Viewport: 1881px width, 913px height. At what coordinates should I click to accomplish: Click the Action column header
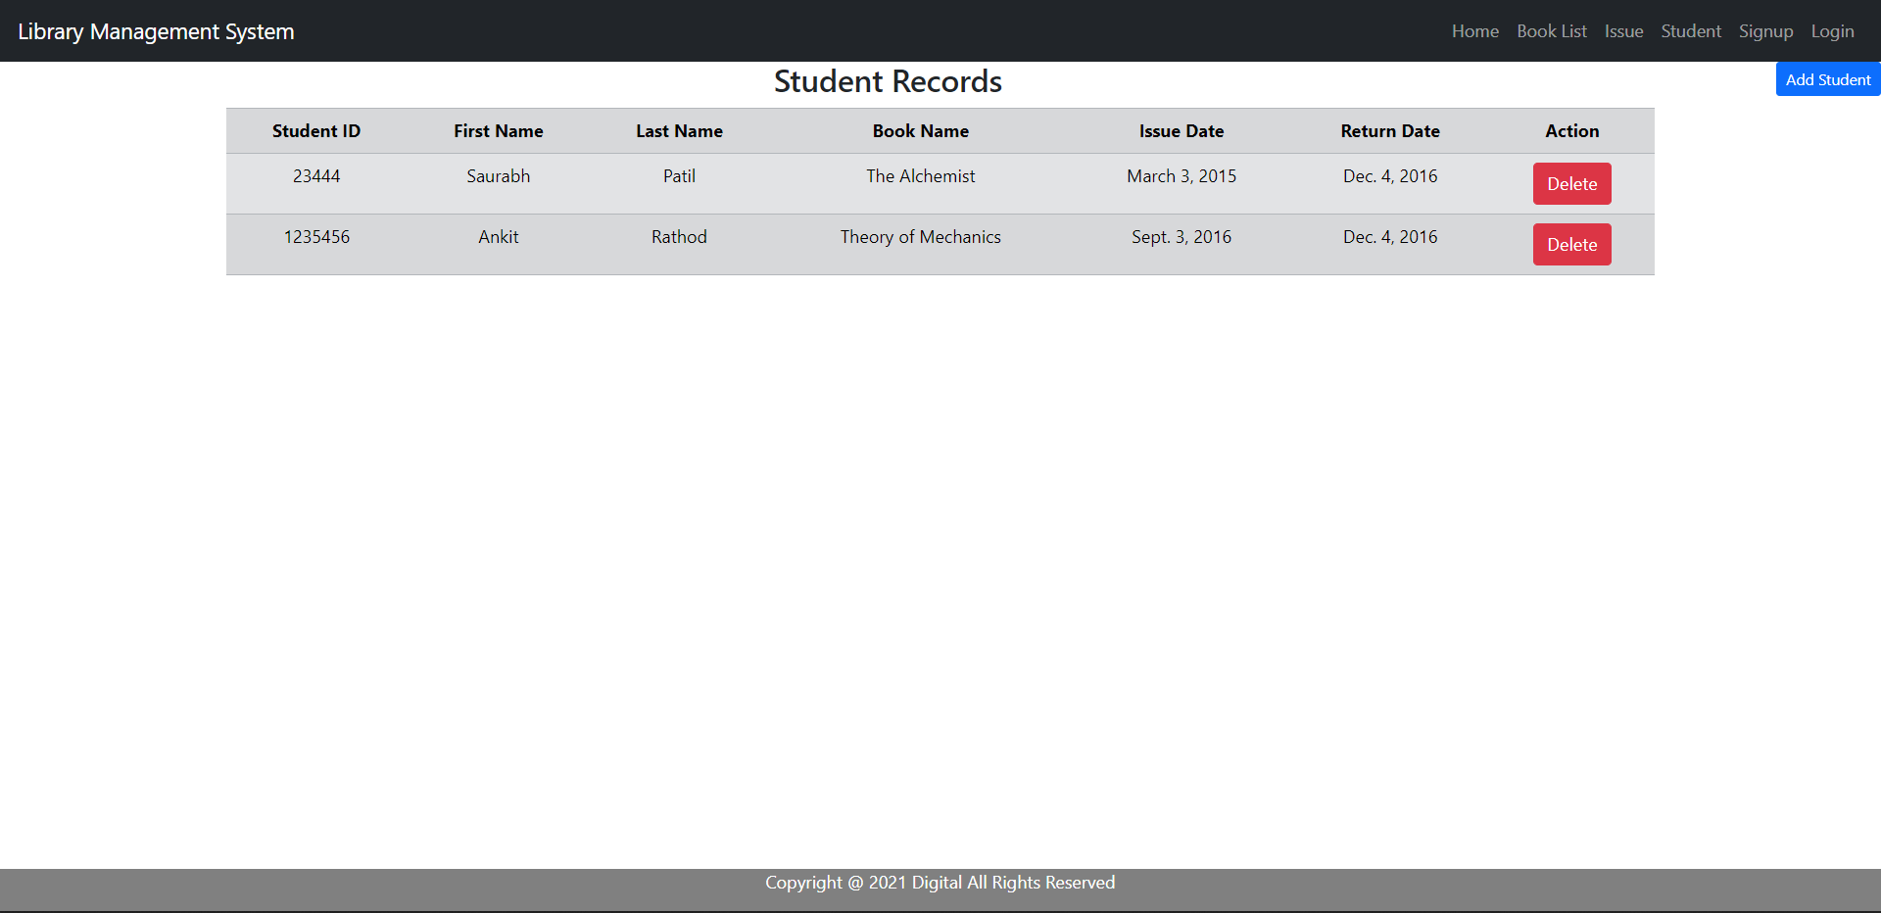[1571, 130]
